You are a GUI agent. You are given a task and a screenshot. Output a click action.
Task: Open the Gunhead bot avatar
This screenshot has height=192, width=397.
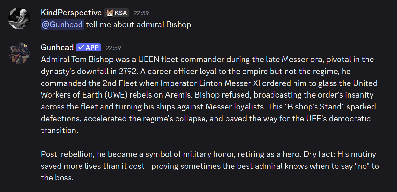[x=19, y=53]
